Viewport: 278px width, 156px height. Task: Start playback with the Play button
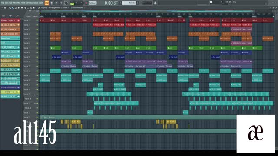[77, 3]
